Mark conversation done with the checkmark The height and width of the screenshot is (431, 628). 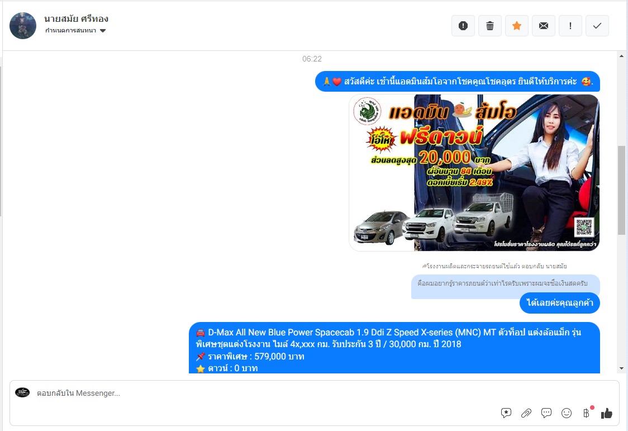pos(597,26)
